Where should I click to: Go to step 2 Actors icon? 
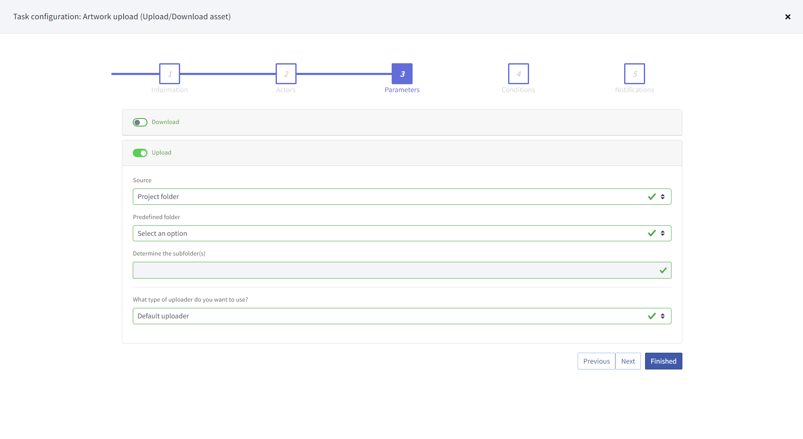click(x=286, y=74)
